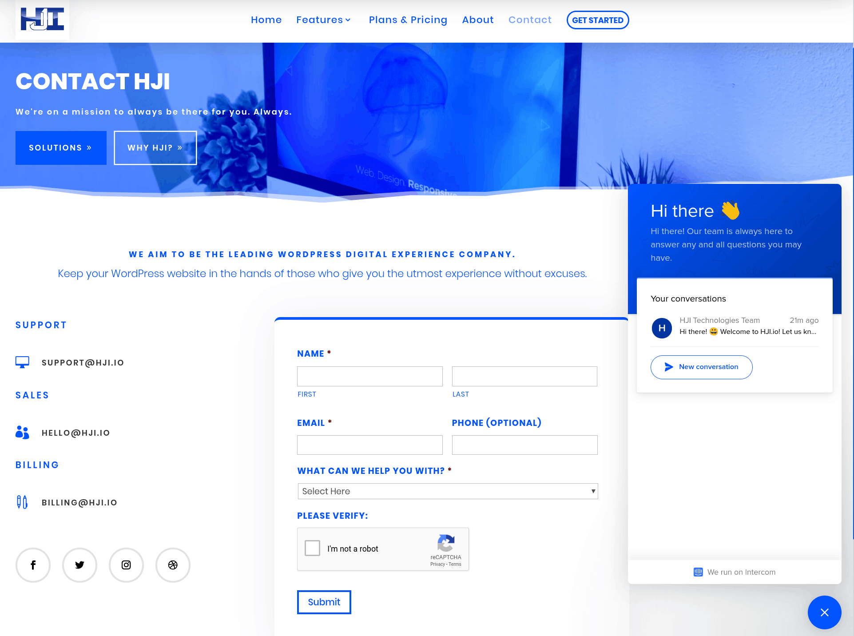The width and height of the screenshot is (854, 636).
Task: Expand the 'What can we help you with?' dropdown
Action: [x=447, y=492]
